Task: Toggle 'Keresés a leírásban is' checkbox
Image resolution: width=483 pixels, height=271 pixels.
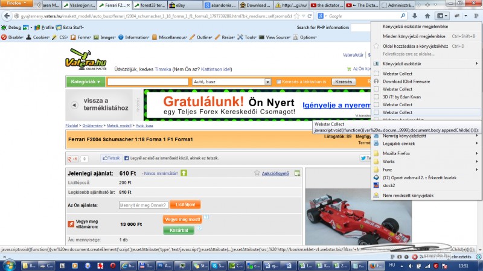Action: (278, 82)
